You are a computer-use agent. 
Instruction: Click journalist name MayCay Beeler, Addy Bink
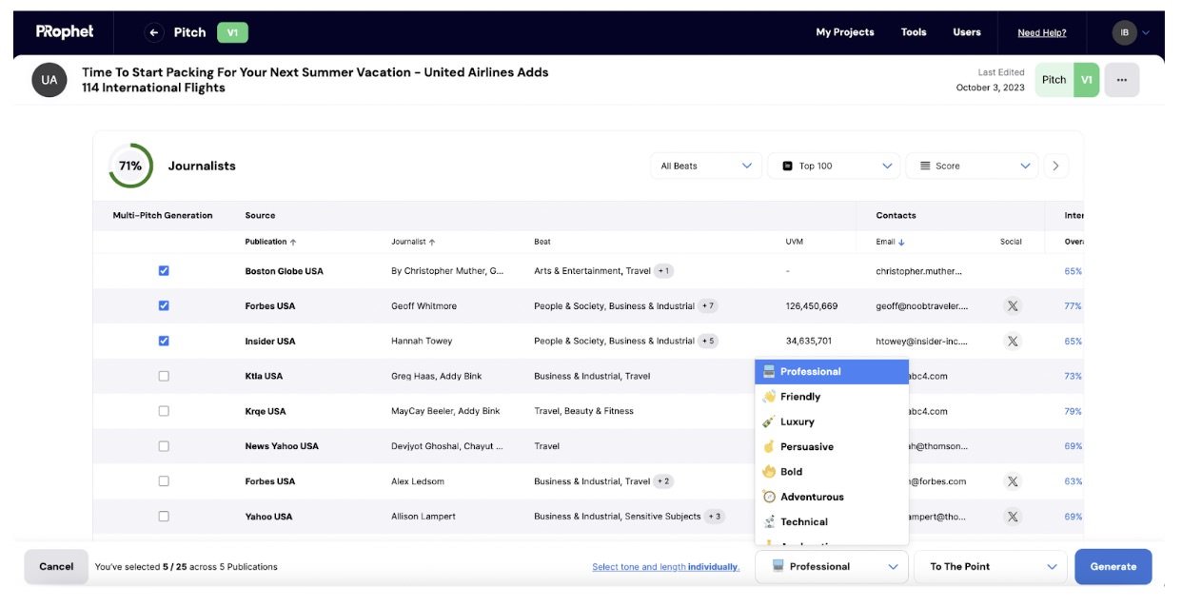(445, 411)
